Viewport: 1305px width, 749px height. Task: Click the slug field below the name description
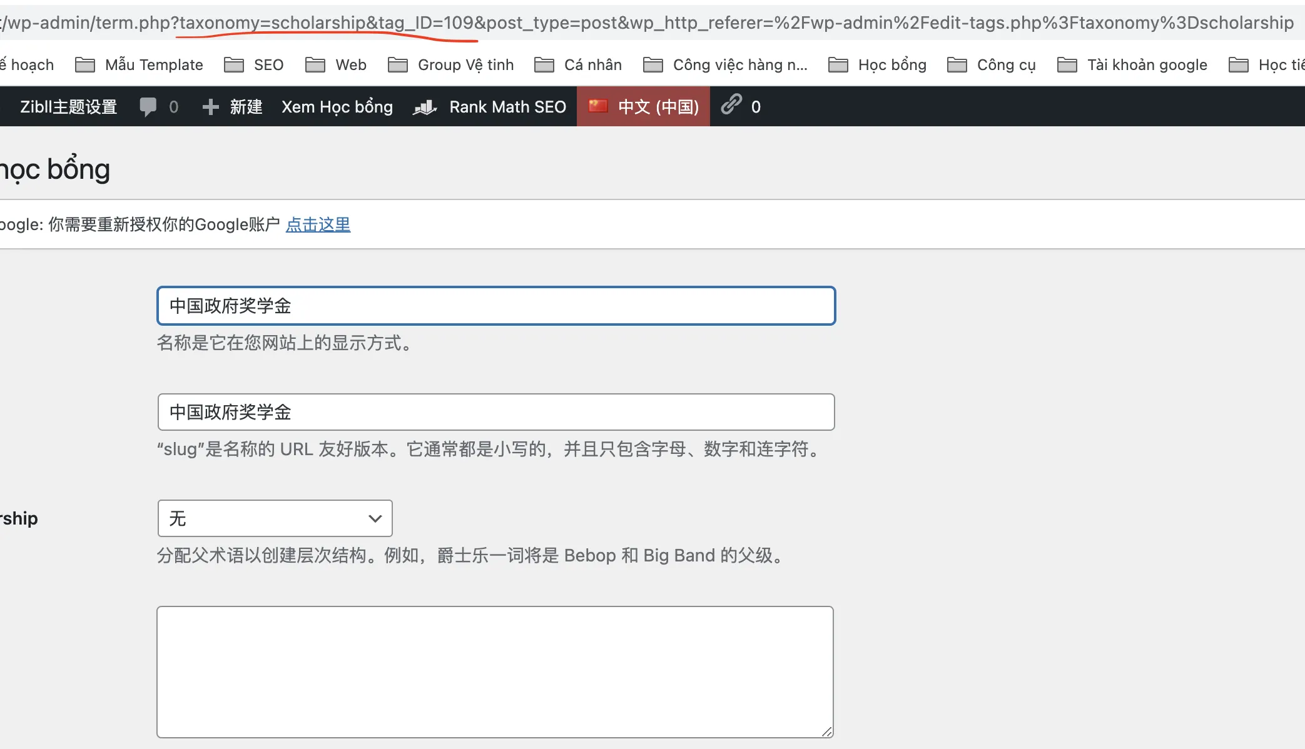pos(496,412)
